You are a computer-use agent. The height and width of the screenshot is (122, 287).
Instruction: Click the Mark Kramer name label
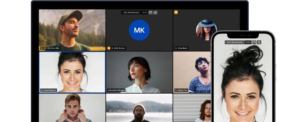(120, 48)
